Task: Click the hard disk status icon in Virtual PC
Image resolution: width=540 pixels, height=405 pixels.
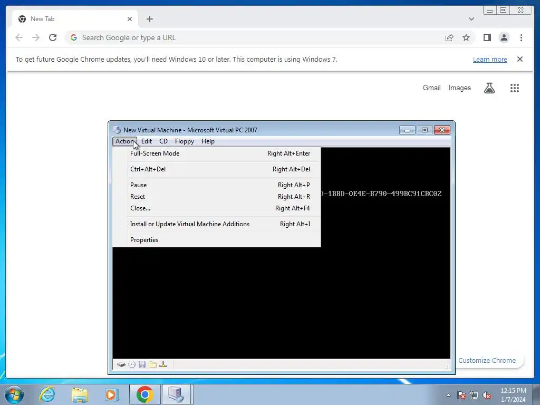Action: tap(121, 364)
